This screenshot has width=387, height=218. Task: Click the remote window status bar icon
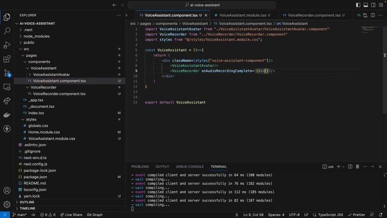pos(5,215)
